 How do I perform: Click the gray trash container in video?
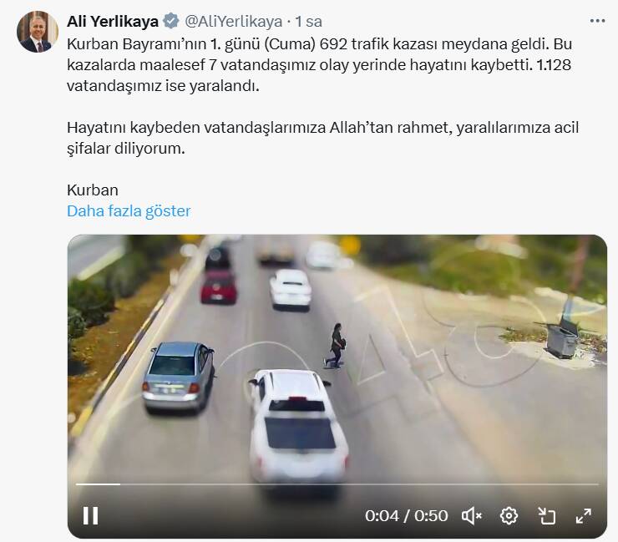(562, 338)
